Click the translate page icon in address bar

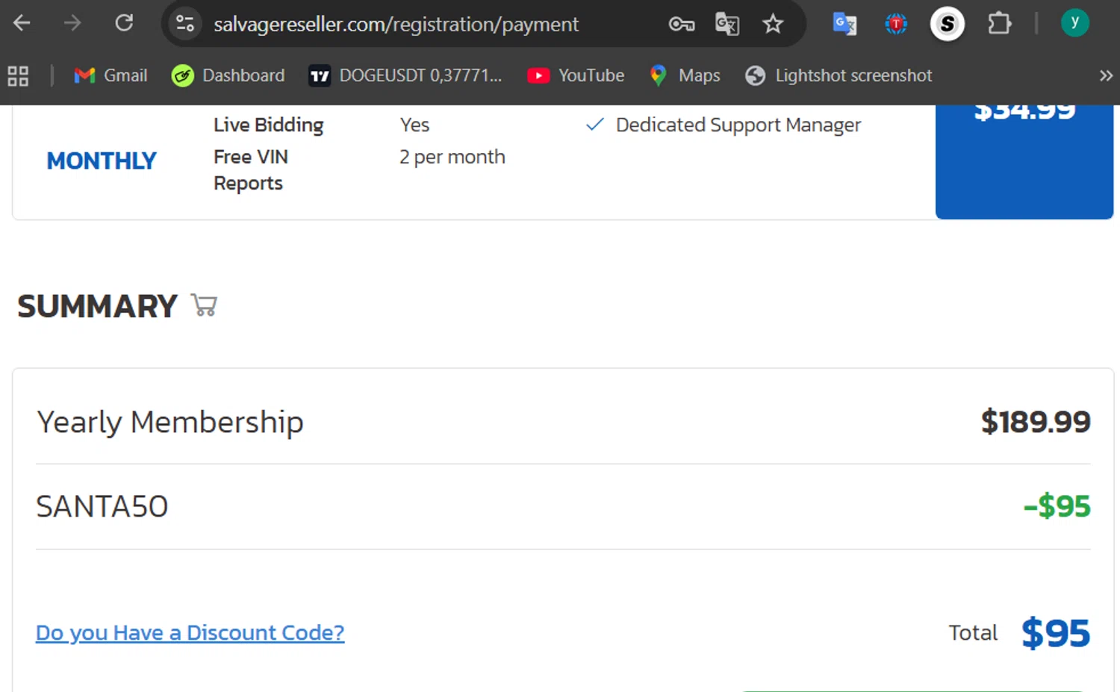click(727, 25)
